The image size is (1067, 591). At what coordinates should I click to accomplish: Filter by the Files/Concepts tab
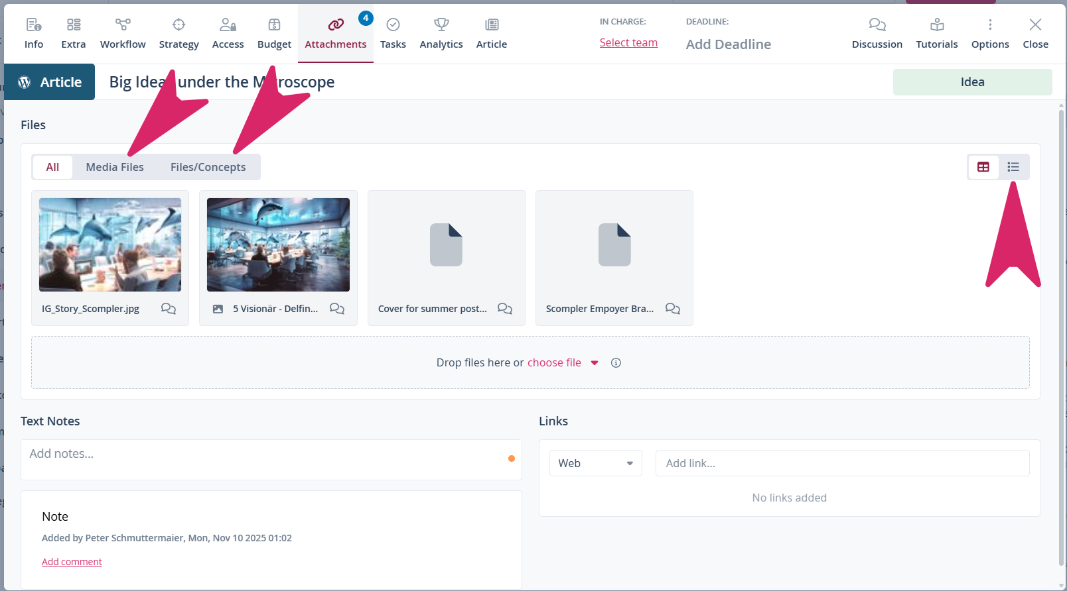pyautogui.click(x=208, y=167)
